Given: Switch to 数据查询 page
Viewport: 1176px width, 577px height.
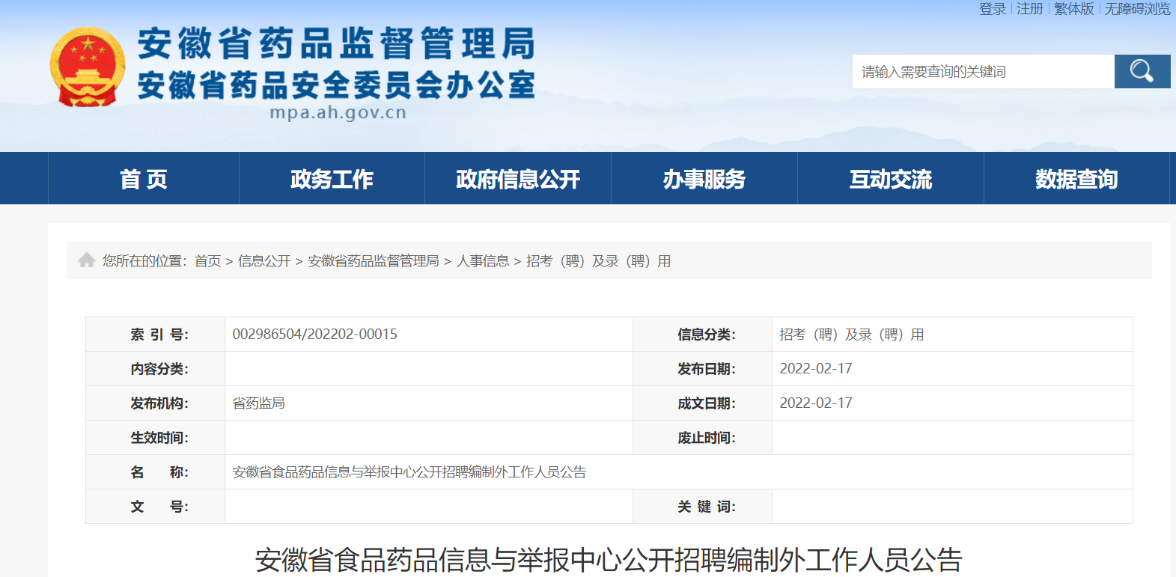Looking at the screenshot, I should pos(1076,179).
